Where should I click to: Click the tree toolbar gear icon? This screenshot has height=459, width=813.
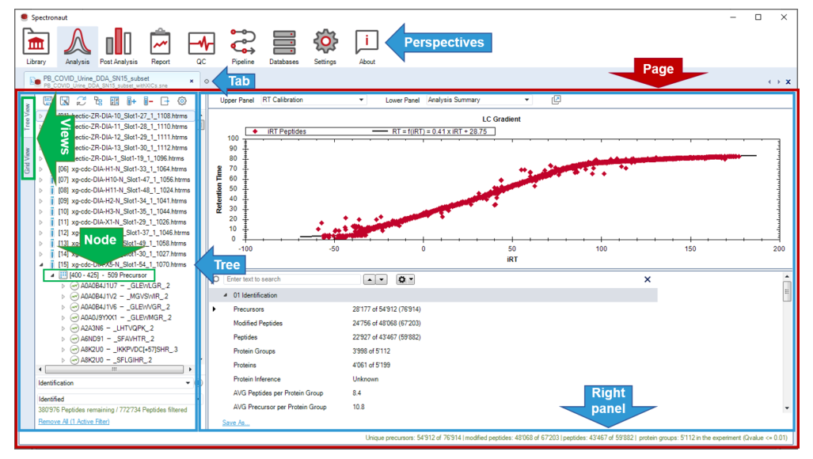tap(182, 101)
